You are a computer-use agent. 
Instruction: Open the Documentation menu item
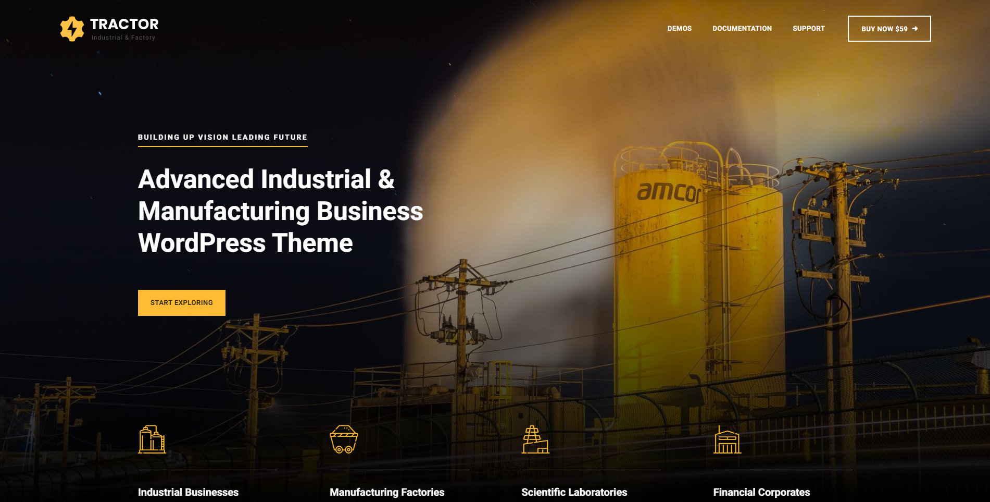(742, 29)
